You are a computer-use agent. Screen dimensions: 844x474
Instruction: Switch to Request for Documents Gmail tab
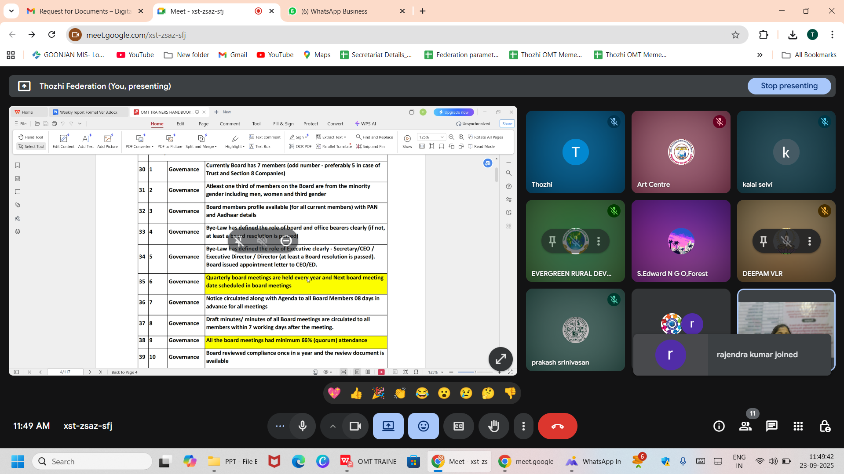[x=84, y=11]
